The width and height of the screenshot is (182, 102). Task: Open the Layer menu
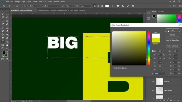pos(23,2)
